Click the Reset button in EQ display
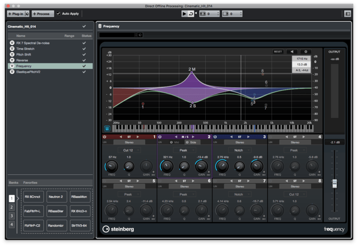Viewport: 358px width, 246px height. point(278,52)
